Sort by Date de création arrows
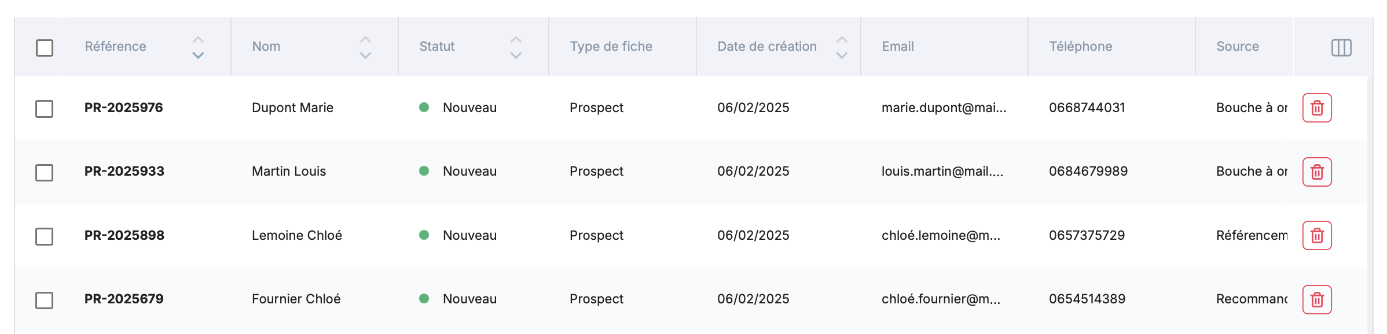 tap(842, 47)
